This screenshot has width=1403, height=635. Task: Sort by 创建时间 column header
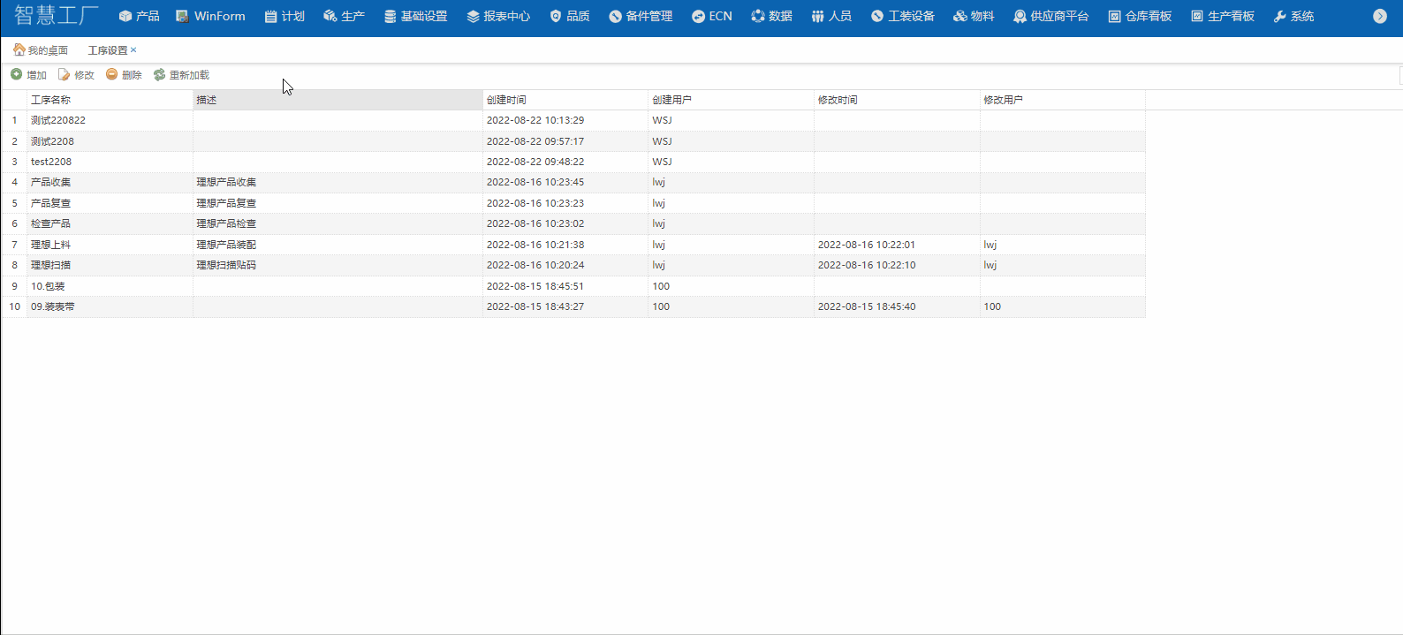[506, 100]
